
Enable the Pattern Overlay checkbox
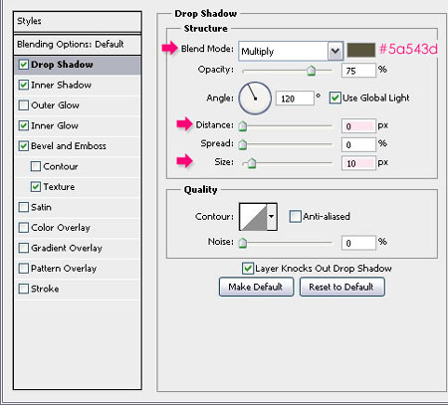[x=24, y=268]
